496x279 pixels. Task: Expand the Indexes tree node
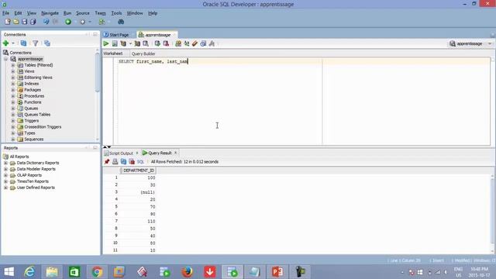click(13, 84)
